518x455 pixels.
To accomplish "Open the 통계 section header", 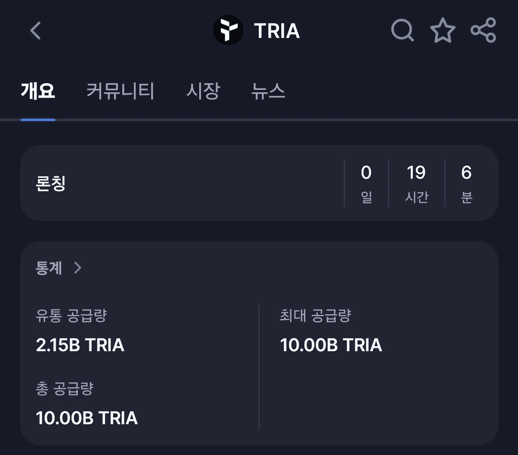I will coord(49,268).
